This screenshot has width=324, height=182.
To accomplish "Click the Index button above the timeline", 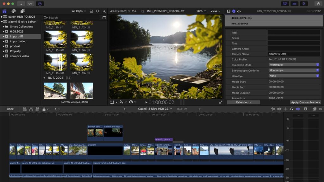I will coord(10,109).
